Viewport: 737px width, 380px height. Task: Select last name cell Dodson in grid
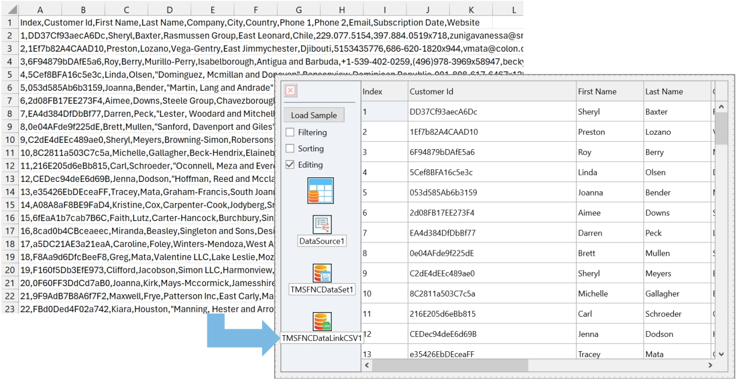click(678, 334)
